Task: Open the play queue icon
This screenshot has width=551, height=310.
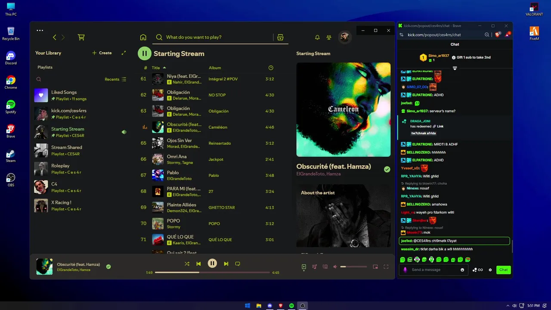Action: click(x=314, y=267)
